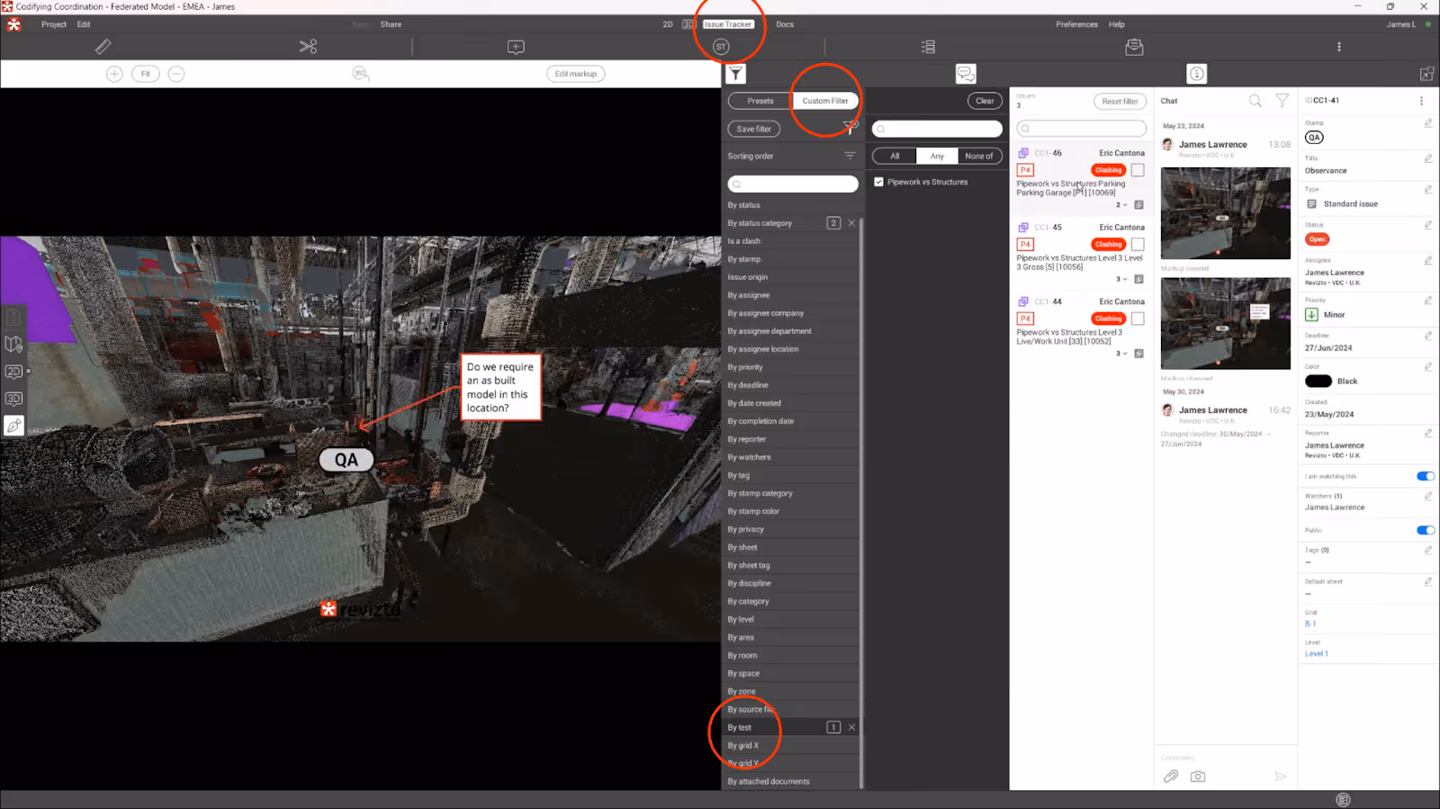Remove the By status category filter
The width and height of the screenshot is (1440, 809).
coord(851,223)
